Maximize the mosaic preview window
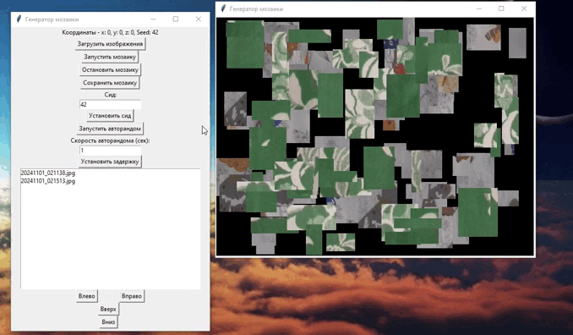This screenshot has width=573, height=335. click(501, 8)
